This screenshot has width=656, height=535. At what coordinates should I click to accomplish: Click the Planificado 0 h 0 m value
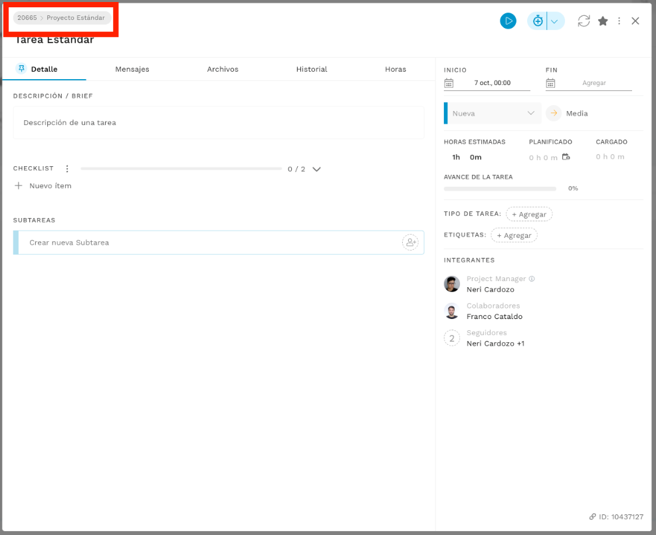(543, 158)
